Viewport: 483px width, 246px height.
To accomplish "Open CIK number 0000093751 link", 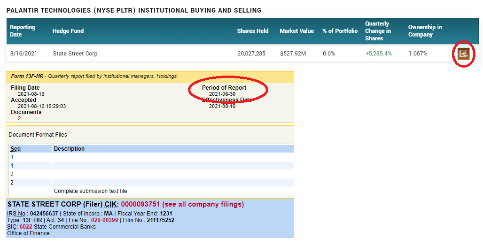I will [x=140, y=205].
